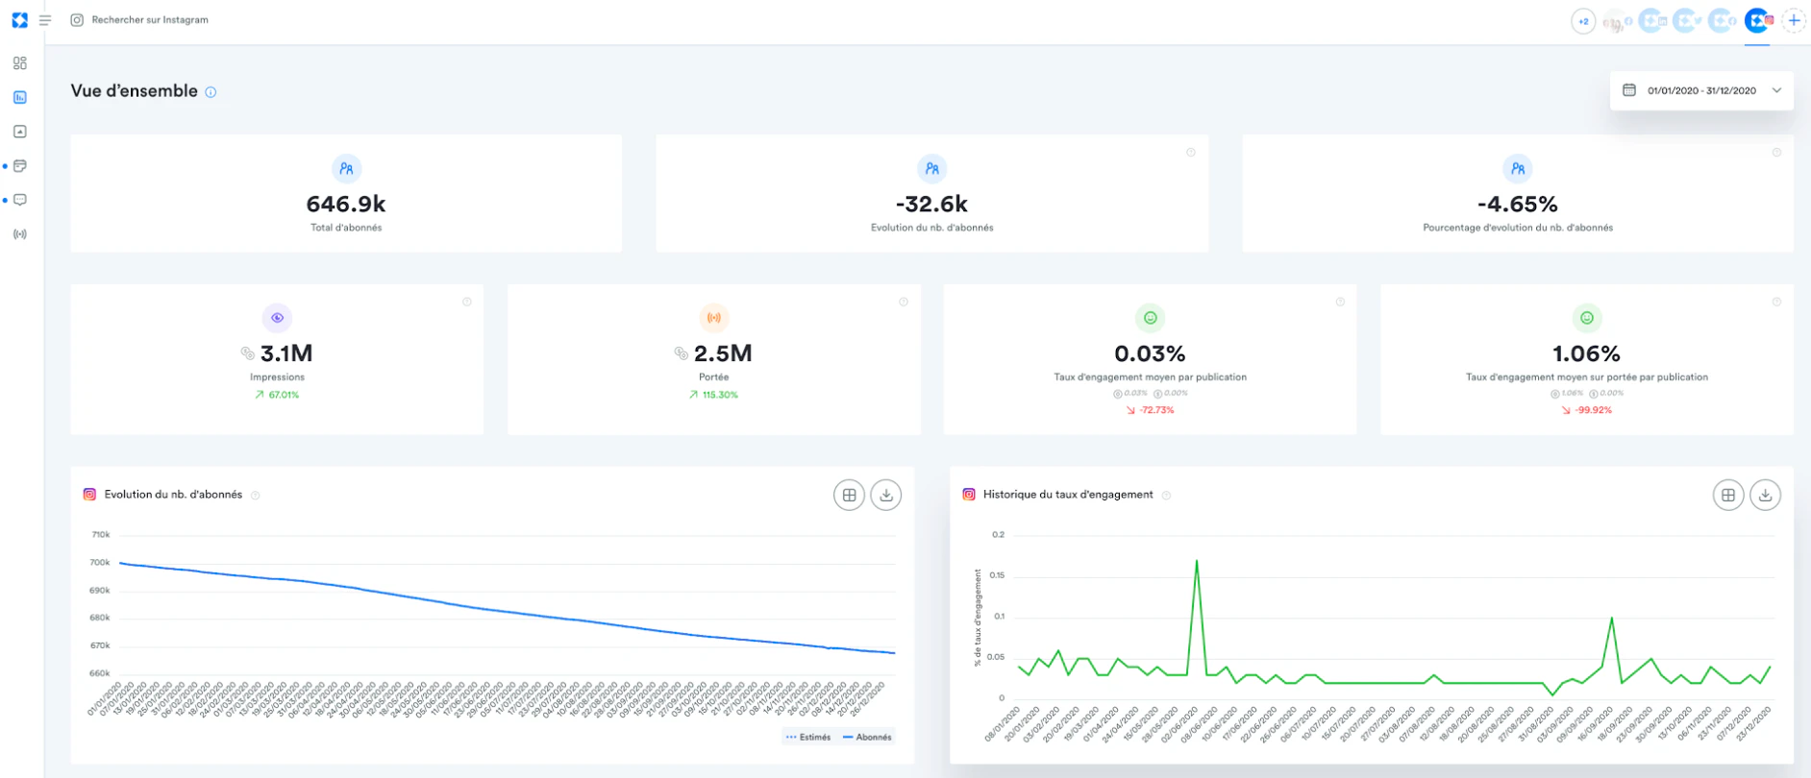
Task: Open the messages chat icon in sidebar
Action: click(20, 200)
